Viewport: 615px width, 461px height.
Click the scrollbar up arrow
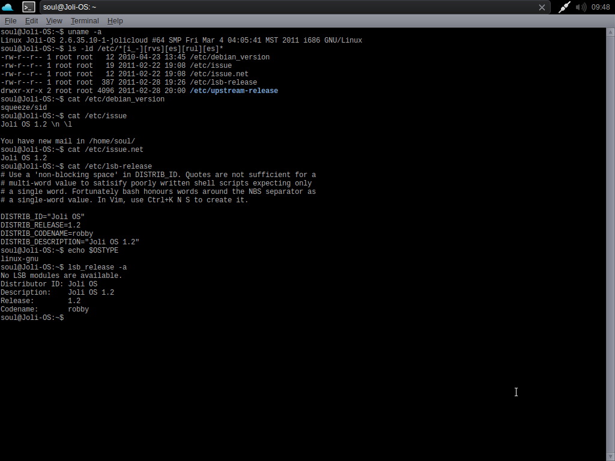click(611, 32)
